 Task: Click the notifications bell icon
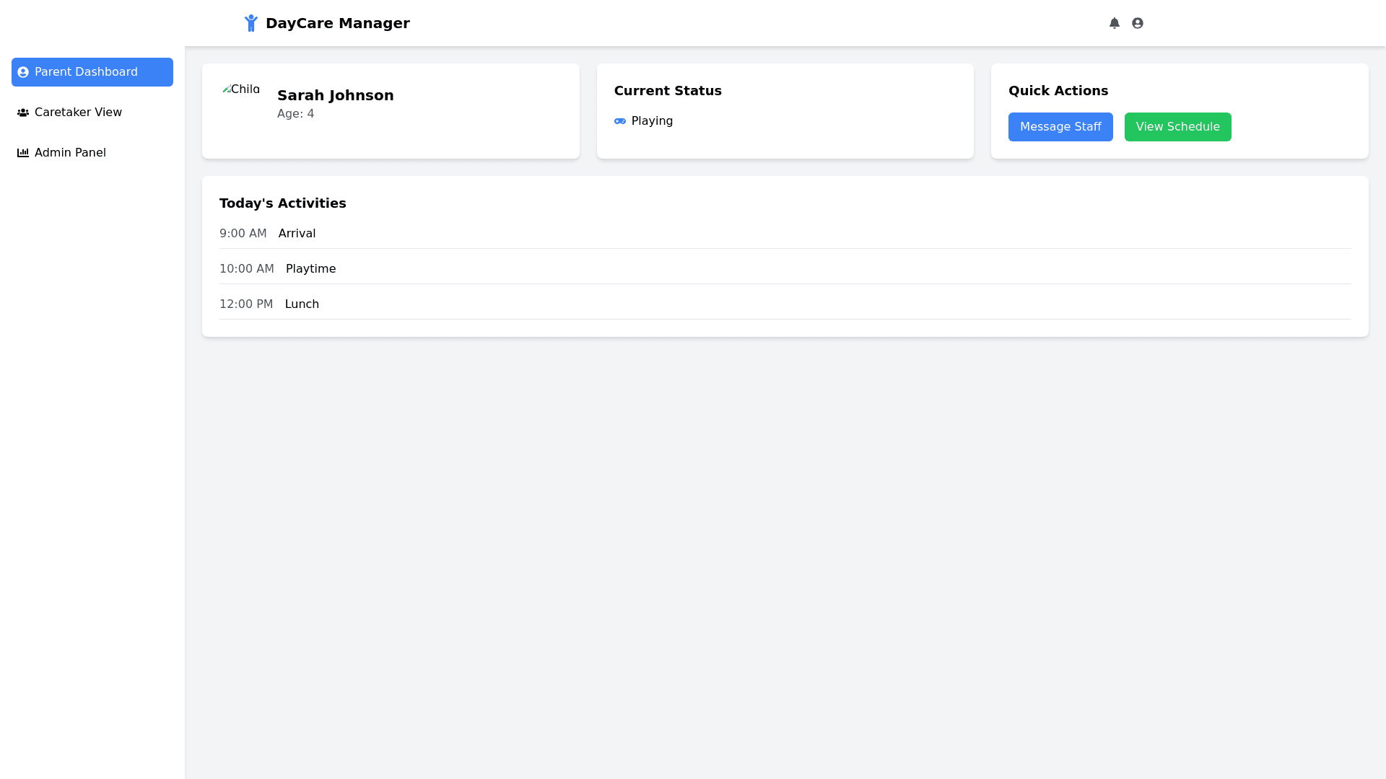[1114, 23]
